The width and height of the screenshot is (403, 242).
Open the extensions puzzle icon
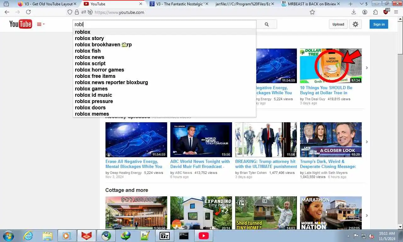click(x=375, y=12)
